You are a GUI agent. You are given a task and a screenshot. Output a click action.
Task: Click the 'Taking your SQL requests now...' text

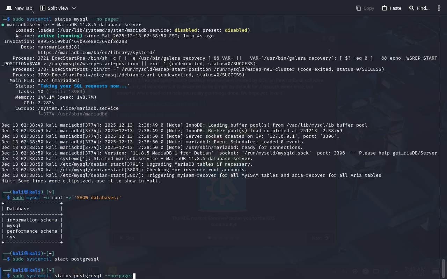[x=84, y=86]
